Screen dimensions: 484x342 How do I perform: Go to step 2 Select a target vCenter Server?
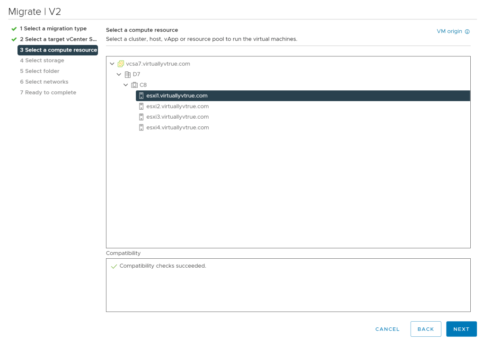tap(58, 39)
